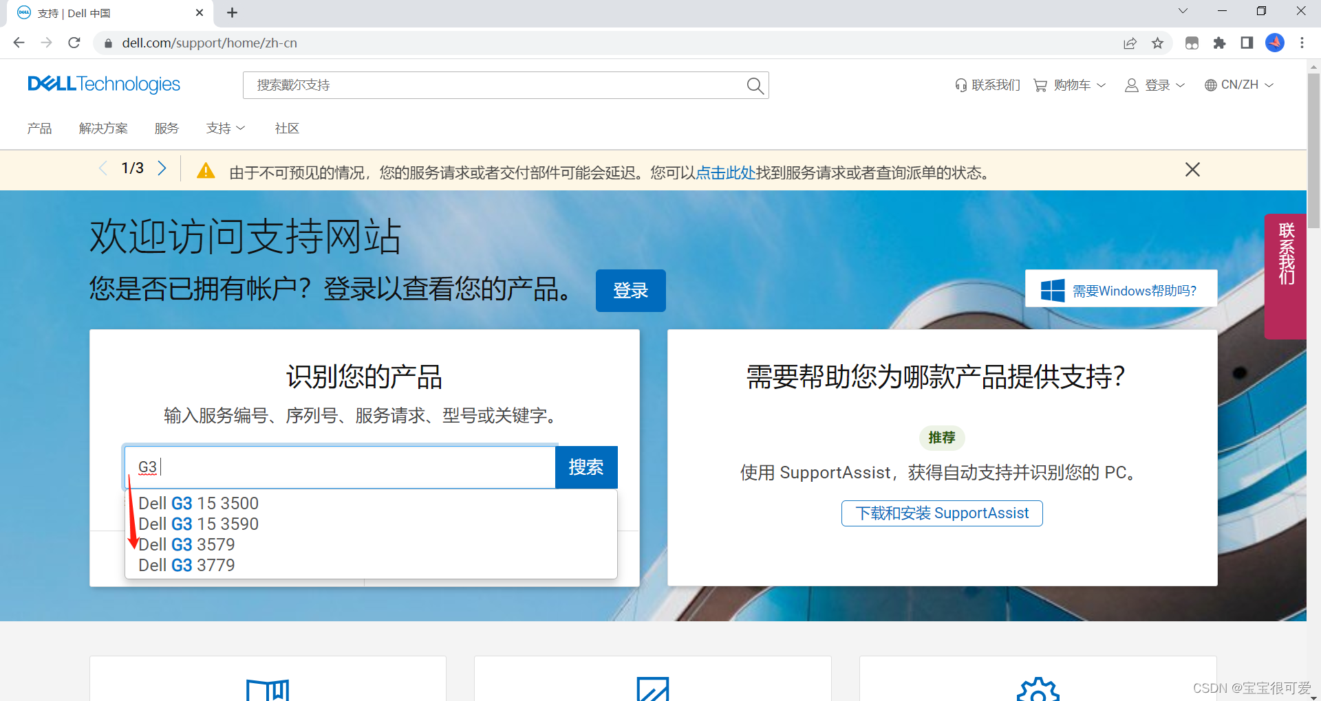Open a new browser tab with plus

232,12
